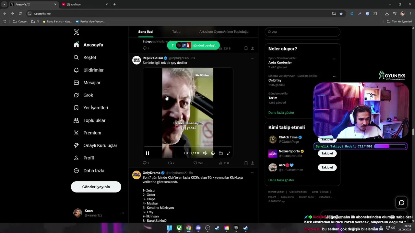The width and height of the screenshot is (415, 233).
Task: Open account menu dots next to Kaan
Action: pos(122,213)
